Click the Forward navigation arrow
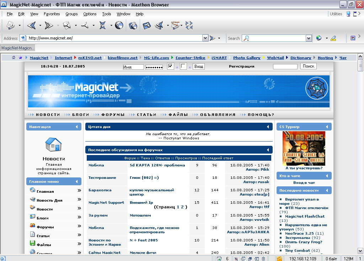The width and height of the screenshot is (364, 261). [x=49, y=25]
